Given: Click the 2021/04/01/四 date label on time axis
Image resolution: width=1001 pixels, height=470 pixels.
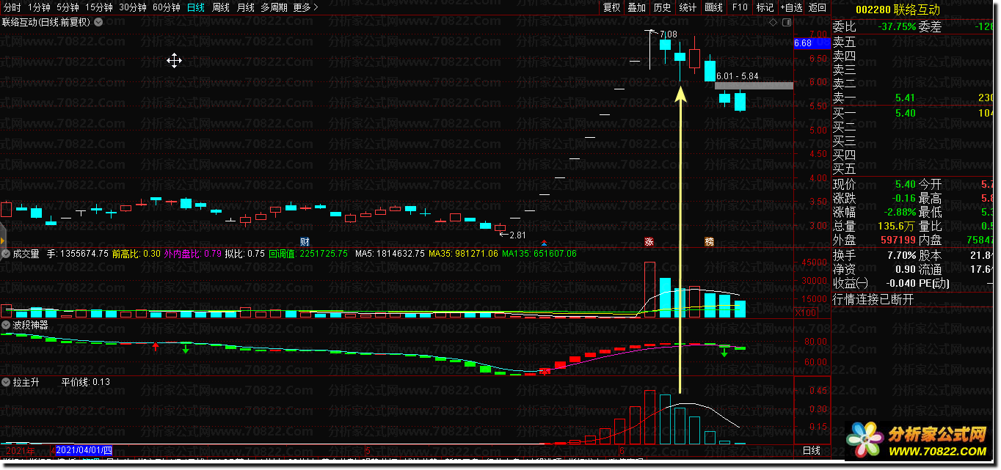Looking at the screenshot, I should (x=84, y=449).
